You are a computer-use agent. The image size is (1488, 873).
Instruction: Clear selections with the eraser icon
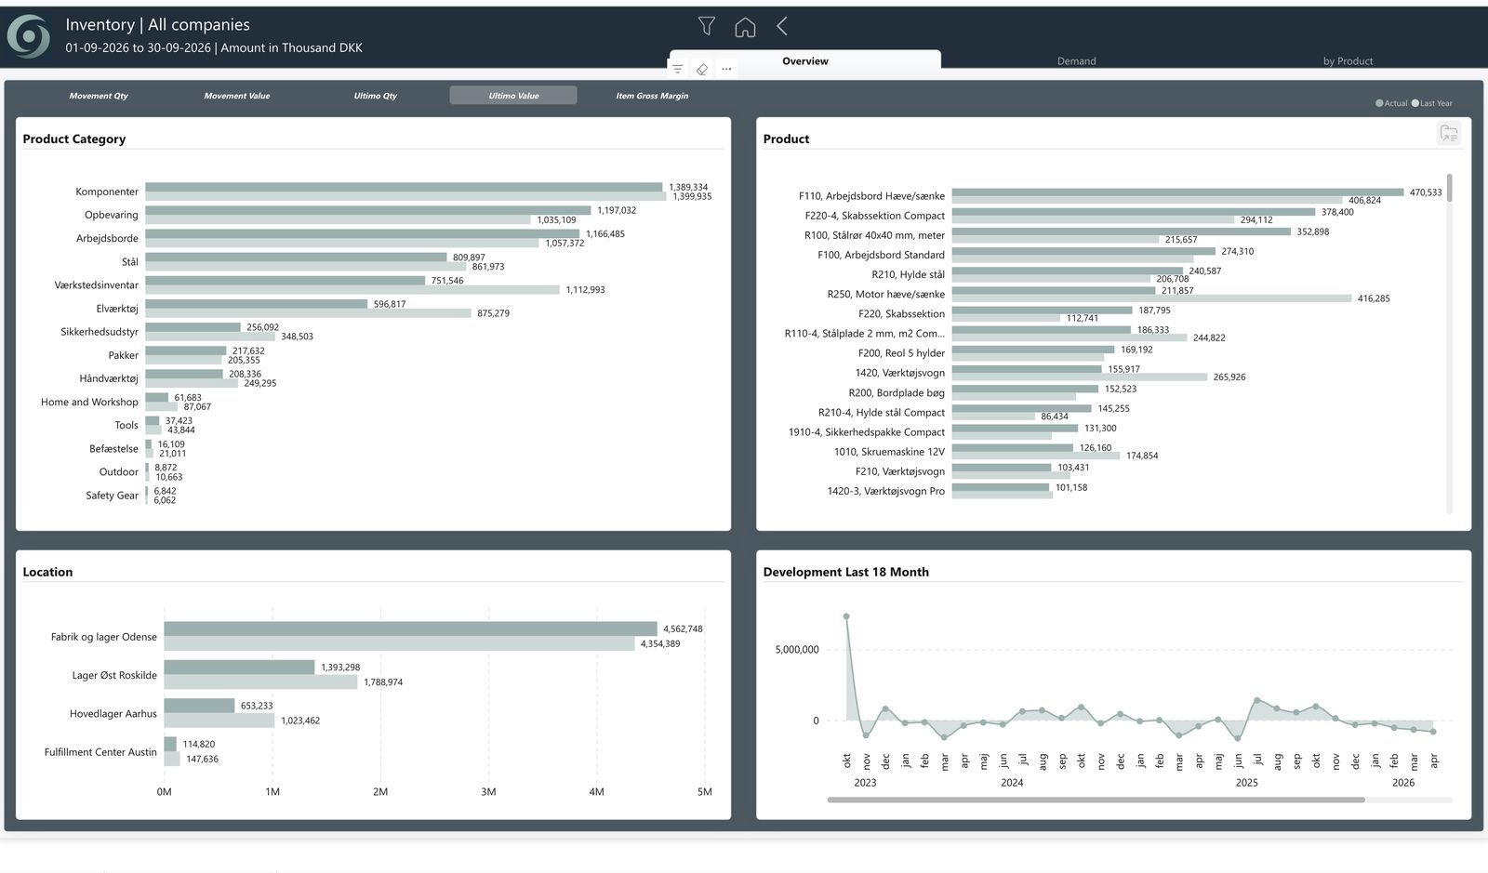pos(702,69)
